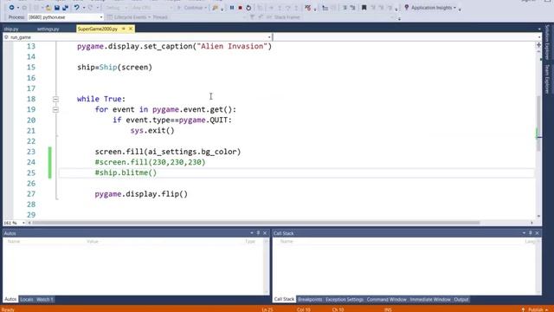Click the pygame.display.flip() code line
Viewport: 554px width, 312px height.
pos(141,194)
